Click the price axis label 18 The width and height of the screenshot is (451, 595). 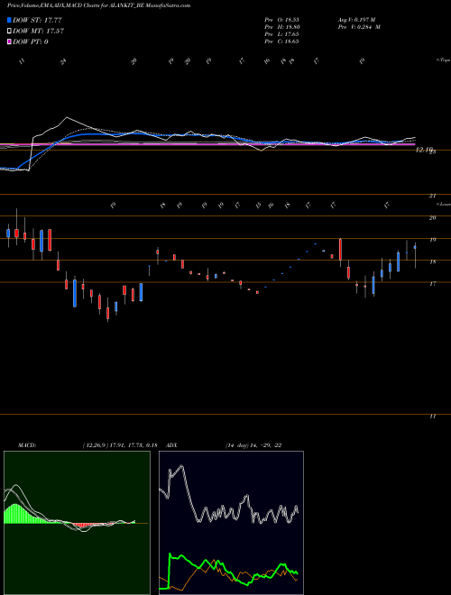432,261
